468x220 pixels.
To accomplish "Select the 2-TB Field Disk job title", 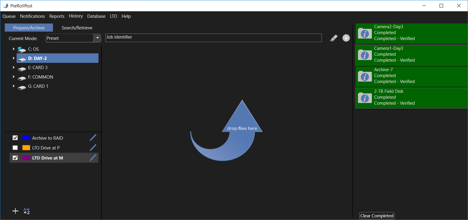I will pos(389,91).
